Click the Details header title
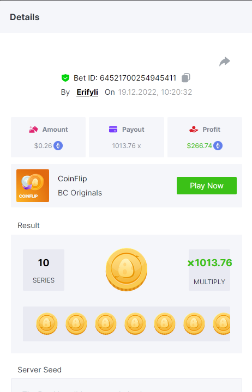Screen dimensions: 252x392 coord(25,17)
